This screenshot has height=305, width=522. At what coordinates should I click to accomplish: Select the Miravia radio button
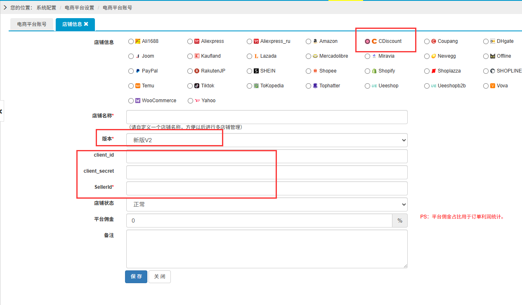point(368,56)
